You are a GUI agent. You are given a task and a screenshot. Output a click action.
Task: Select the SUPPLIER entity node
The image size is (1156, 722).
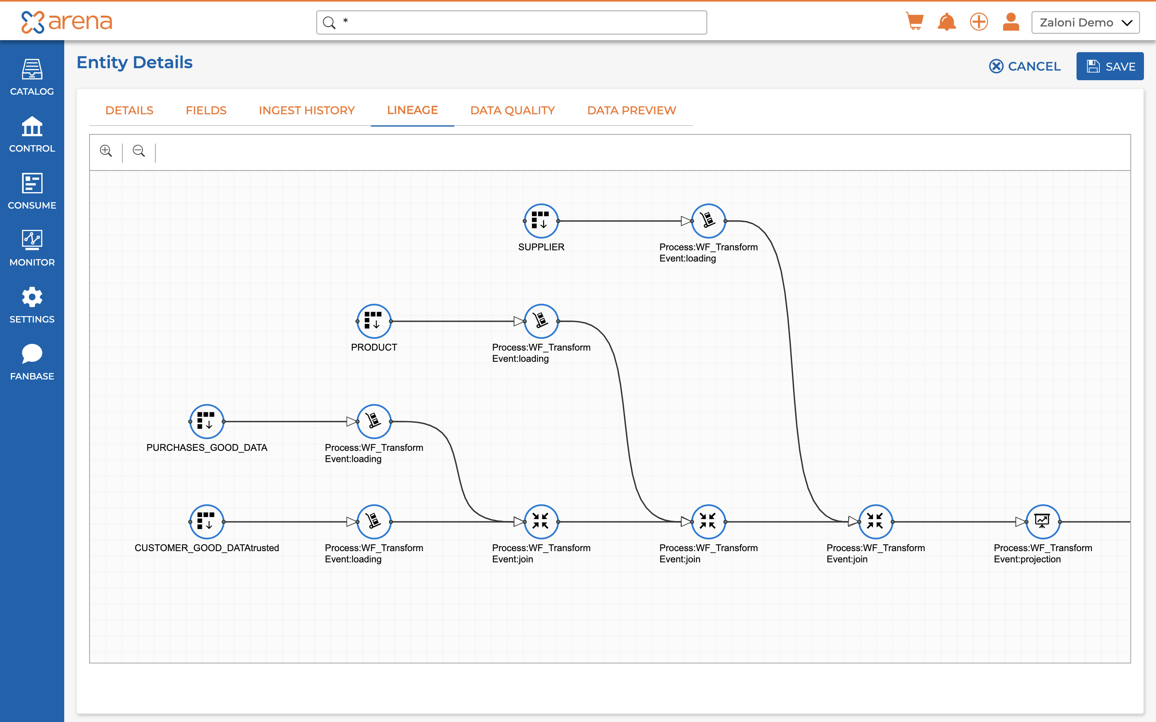[x=541, y=221]
